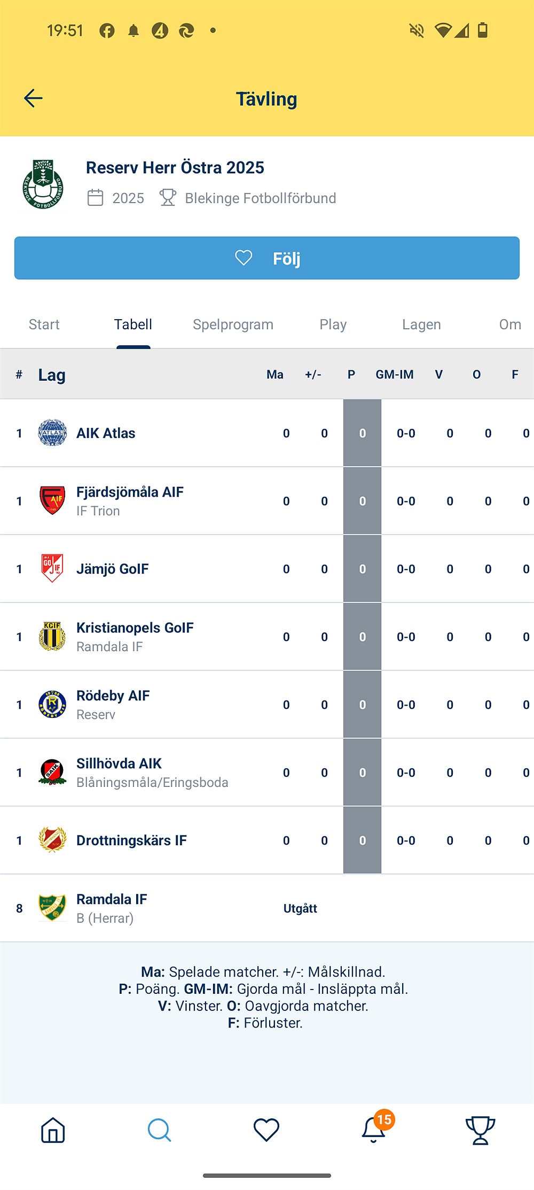Open the Lagen tab
Image resolution: width=534 pixels, height=1190 pixels.
[421, 324]
